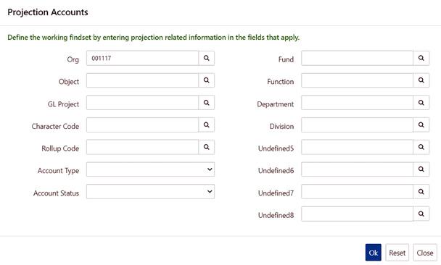Close the Projection Accounts dialog

[x=425, y=253]
